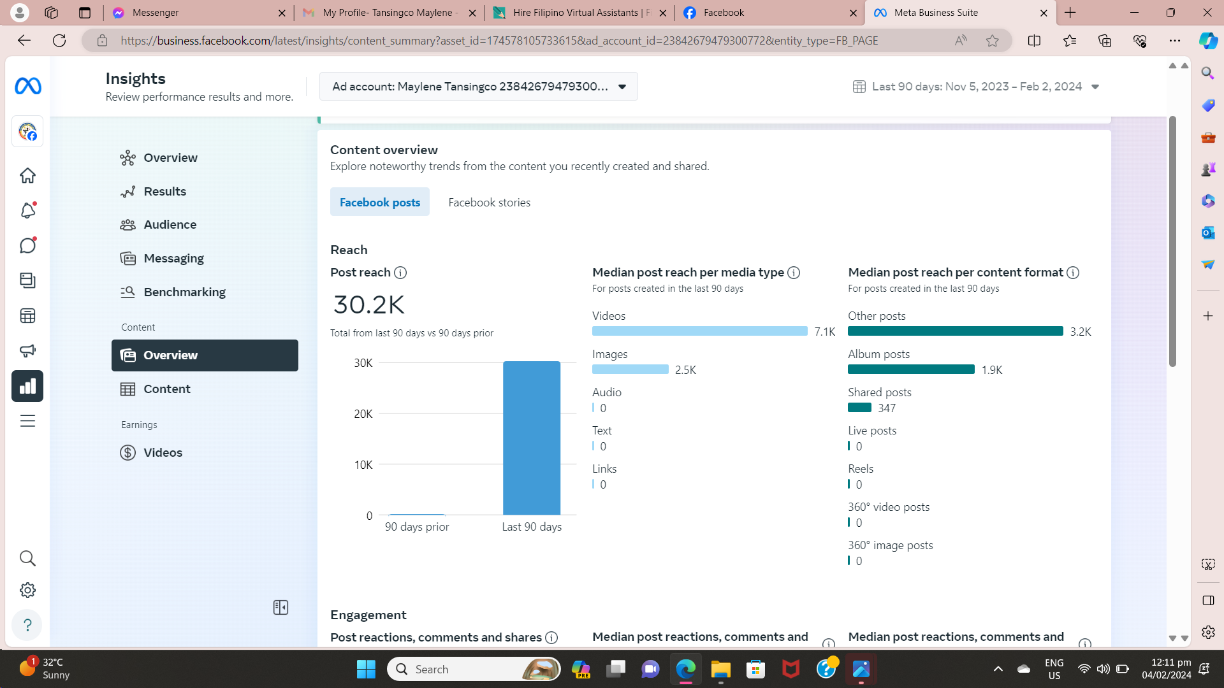
Task: Open the Home icon in left rail
Action: (x=27, y=176)
